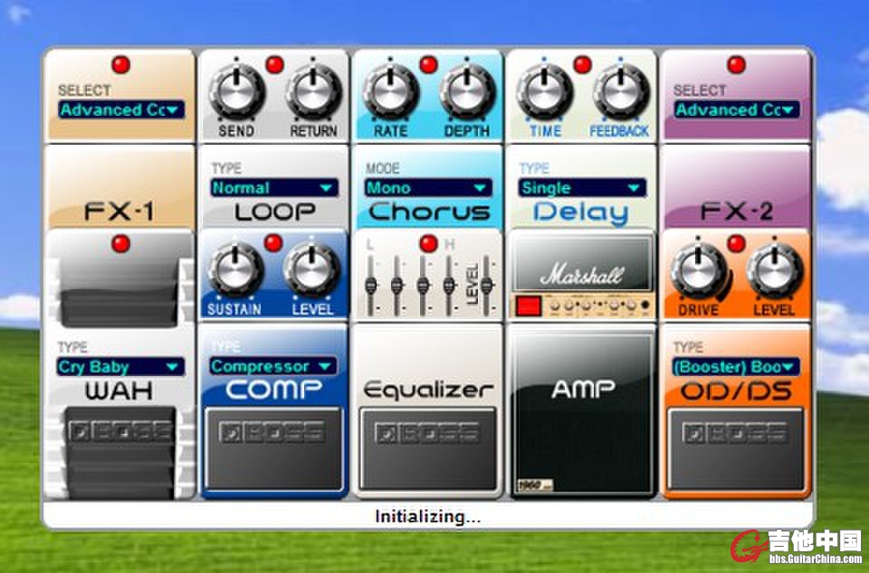
Task: Open the COMP TYPE Compressor dropdown
Action: tap(273, 366)
